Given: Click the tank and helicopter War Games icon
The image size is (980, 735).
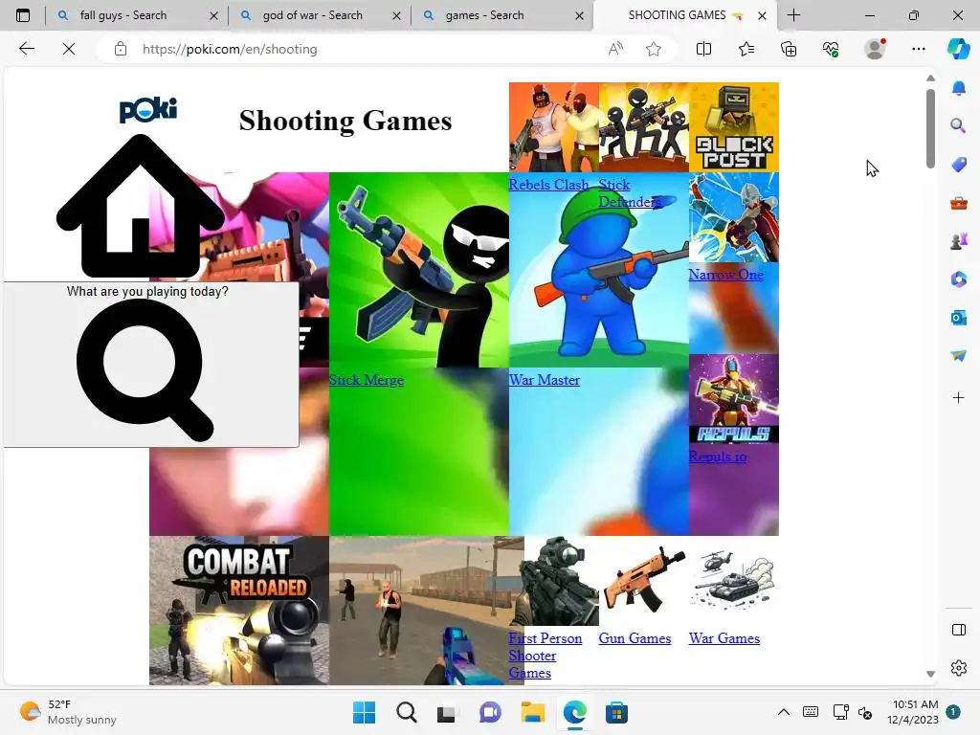Looking at the screenshot, I should click(x=734, y=581).
